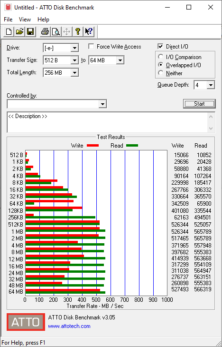Expand the Queue Depth dropdown
Image resolution: width=222 pixels, height=347 pixels.
204,85
